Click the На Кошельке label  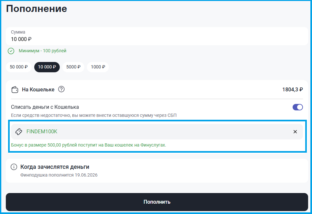click(38, 90)
